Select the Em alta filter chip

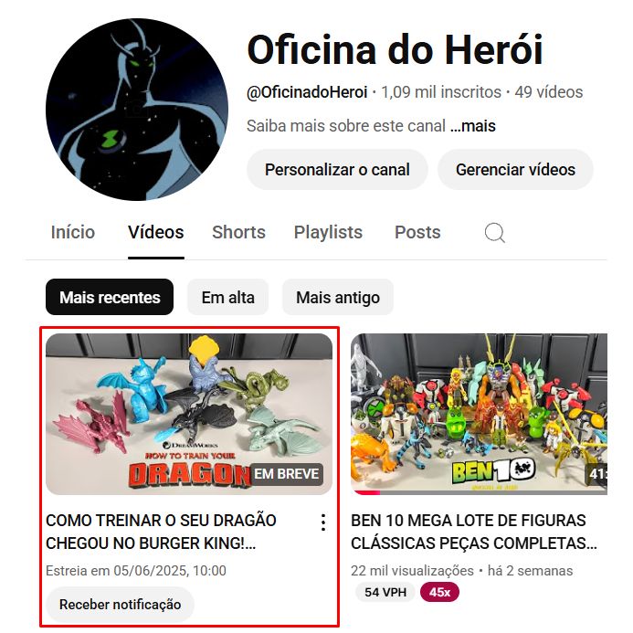click(x=227, y=297)
